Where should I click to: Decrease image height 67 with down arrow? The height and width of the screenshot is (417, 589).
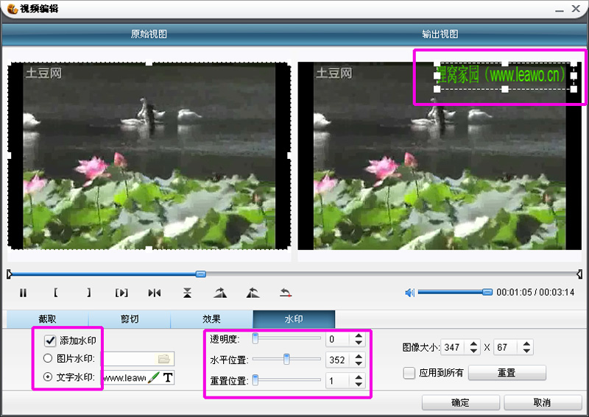tap(526, 351)
